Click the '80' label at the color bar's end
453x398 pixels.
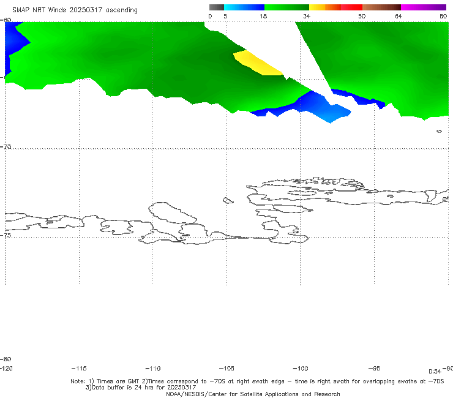(x=443, y=16)
